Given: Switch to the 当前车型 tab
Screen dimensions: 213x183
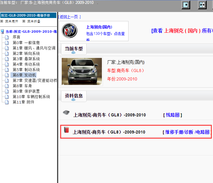Looking at the screenshot, I should click(x=74, y=49).
